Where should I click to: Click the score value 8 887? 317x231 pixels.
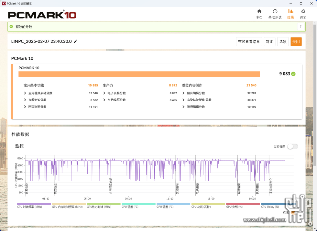tap(173, 93)
